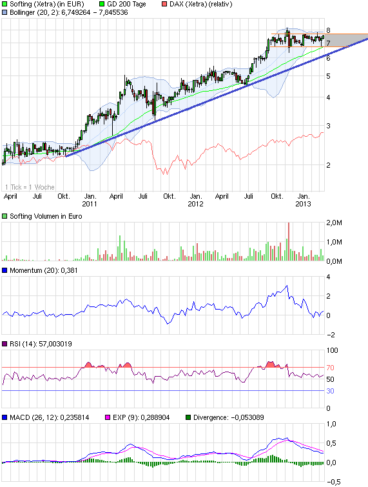The width and height of the screenshot is (368, 487).
Task: Click the 'Divergence: −0,053089' label
Action: [228, 417]
